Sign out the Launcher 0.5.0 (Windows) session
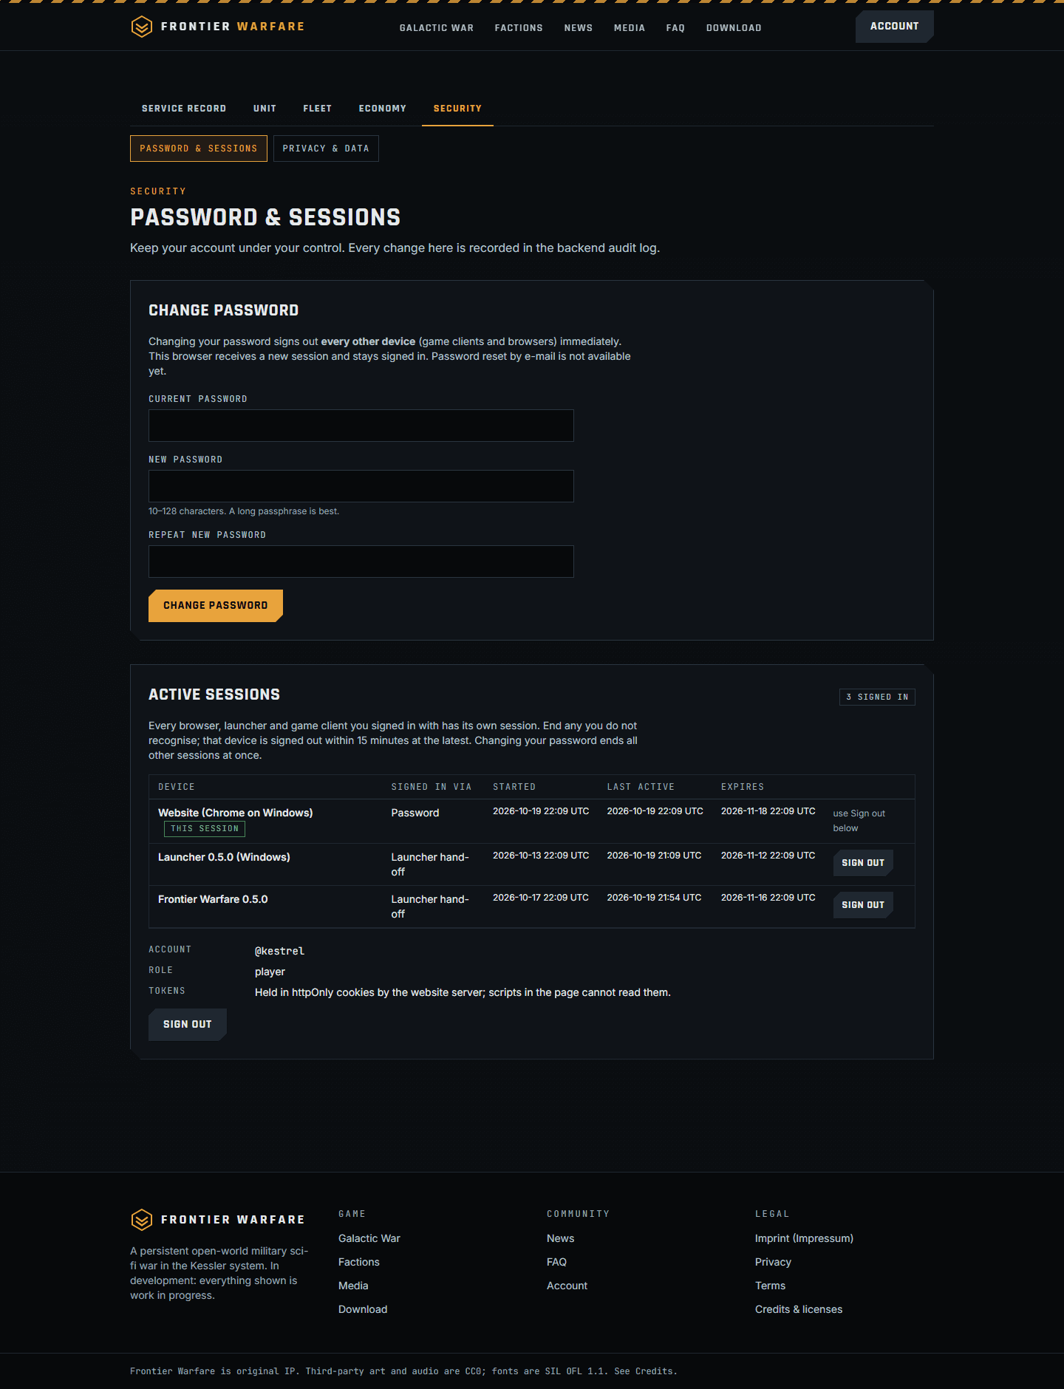The width and height of the screenshot is (1064, 1389). pyautogui.click(x=863, y=863)
